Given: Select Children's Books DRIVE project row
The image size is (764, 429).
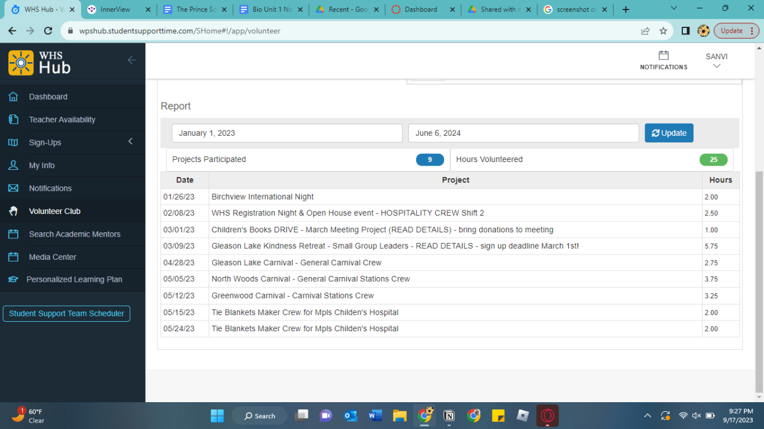Looking at the screenshot, I should pos(450,230).
